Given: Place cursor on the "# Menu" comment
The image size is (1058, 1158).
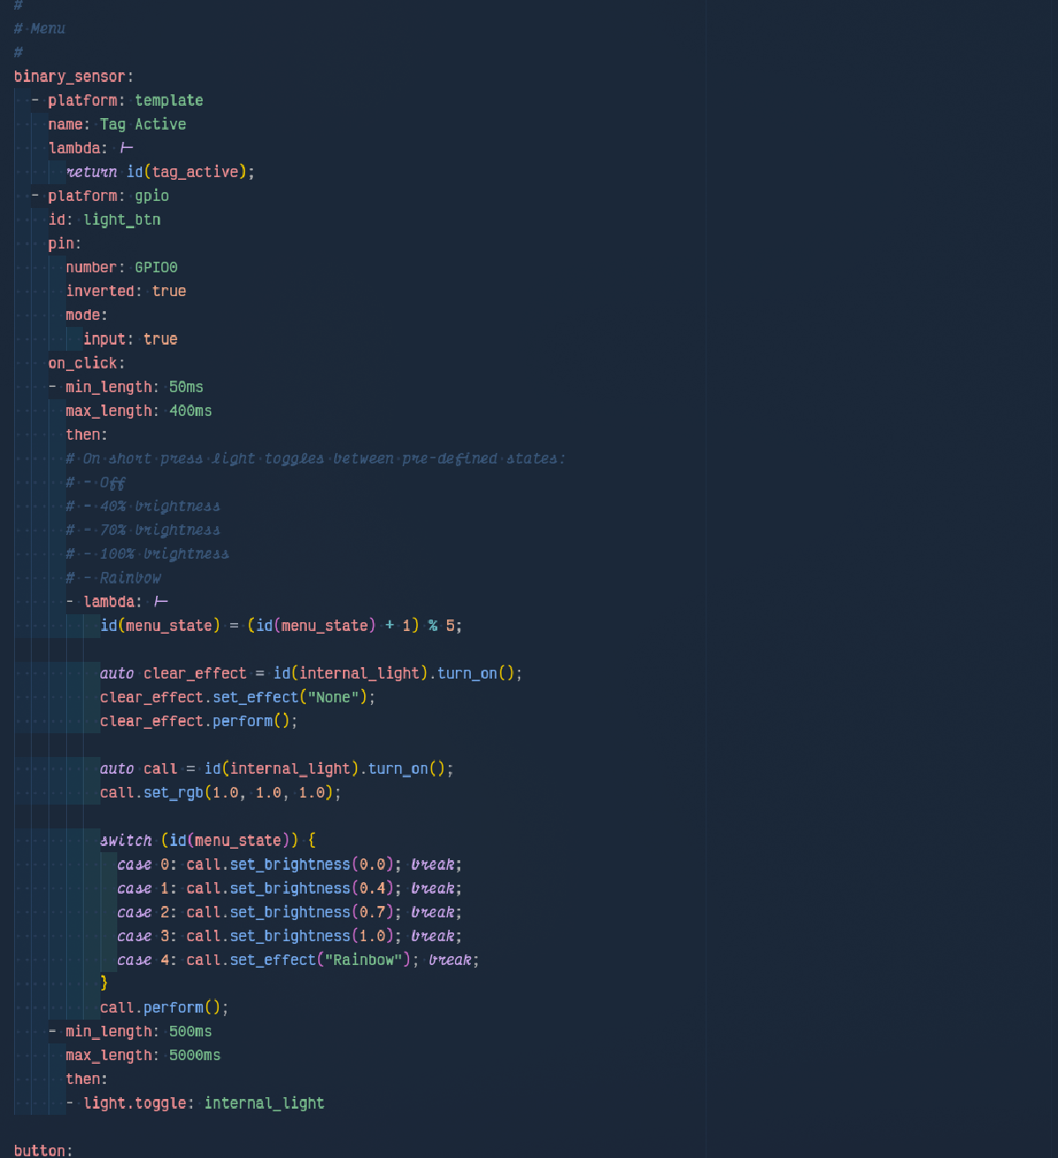Looking at the screenshot, I should (40, 29).
